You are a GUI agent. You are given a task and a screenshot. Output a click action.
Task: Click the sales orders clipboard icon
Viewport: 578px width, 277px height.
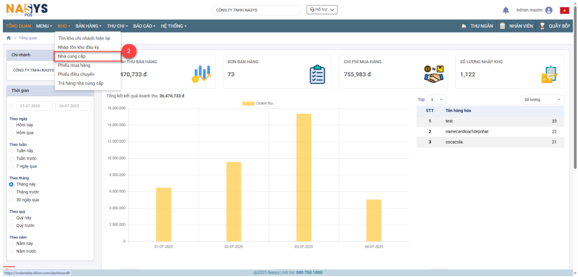[317, 75]
